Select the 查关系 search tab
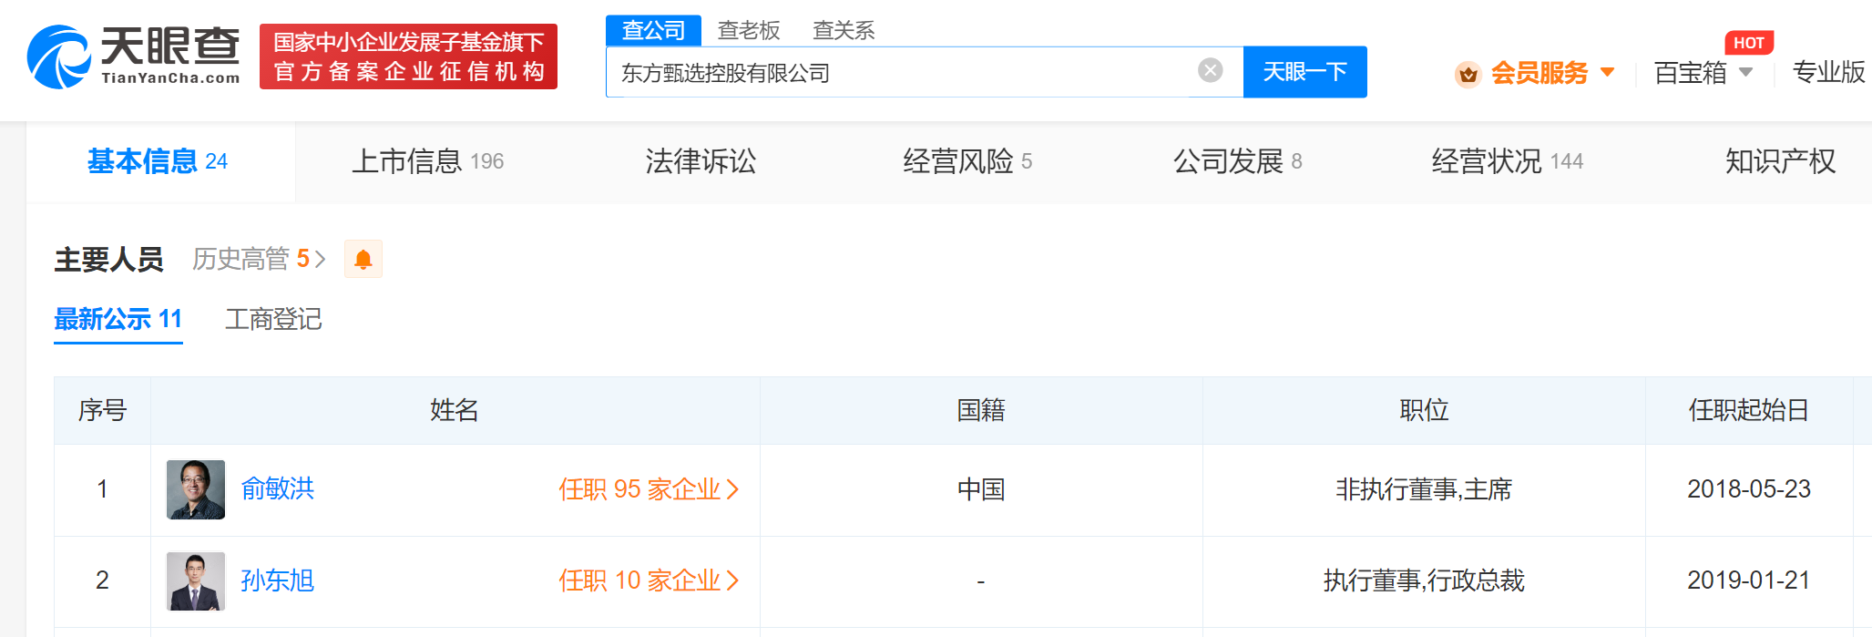Screen dimensions: 1872x637 coord(844,30)
